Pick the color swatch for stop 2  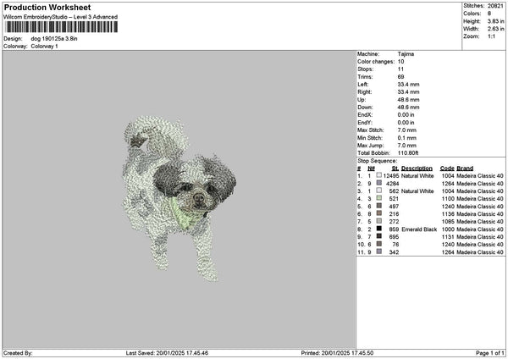pyautogui.click(x=378, y=183)
